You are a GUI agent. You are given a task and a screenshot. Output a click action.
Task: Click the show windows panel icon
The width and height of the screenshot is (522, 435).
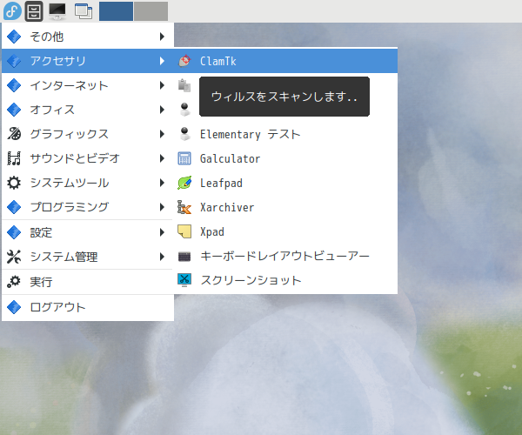[84, 11]
